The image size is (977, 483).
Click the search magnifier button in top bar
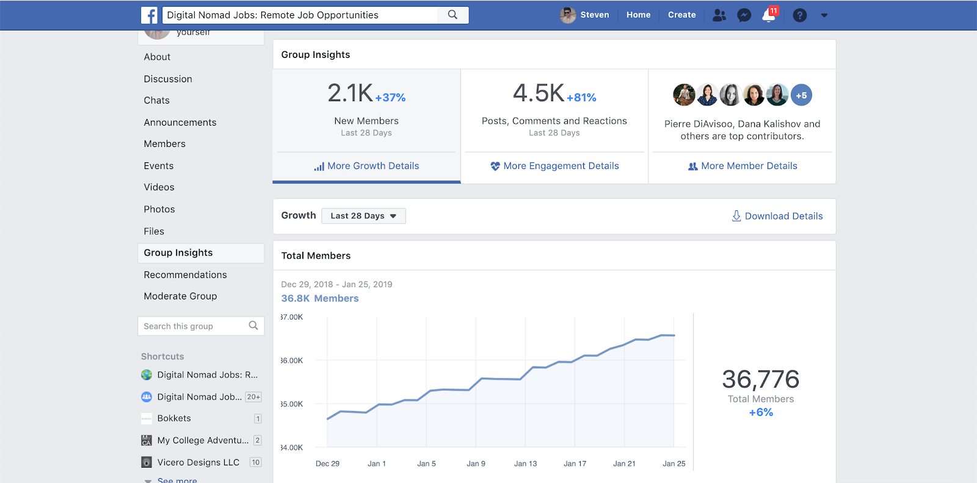click(x=452, y=15)
